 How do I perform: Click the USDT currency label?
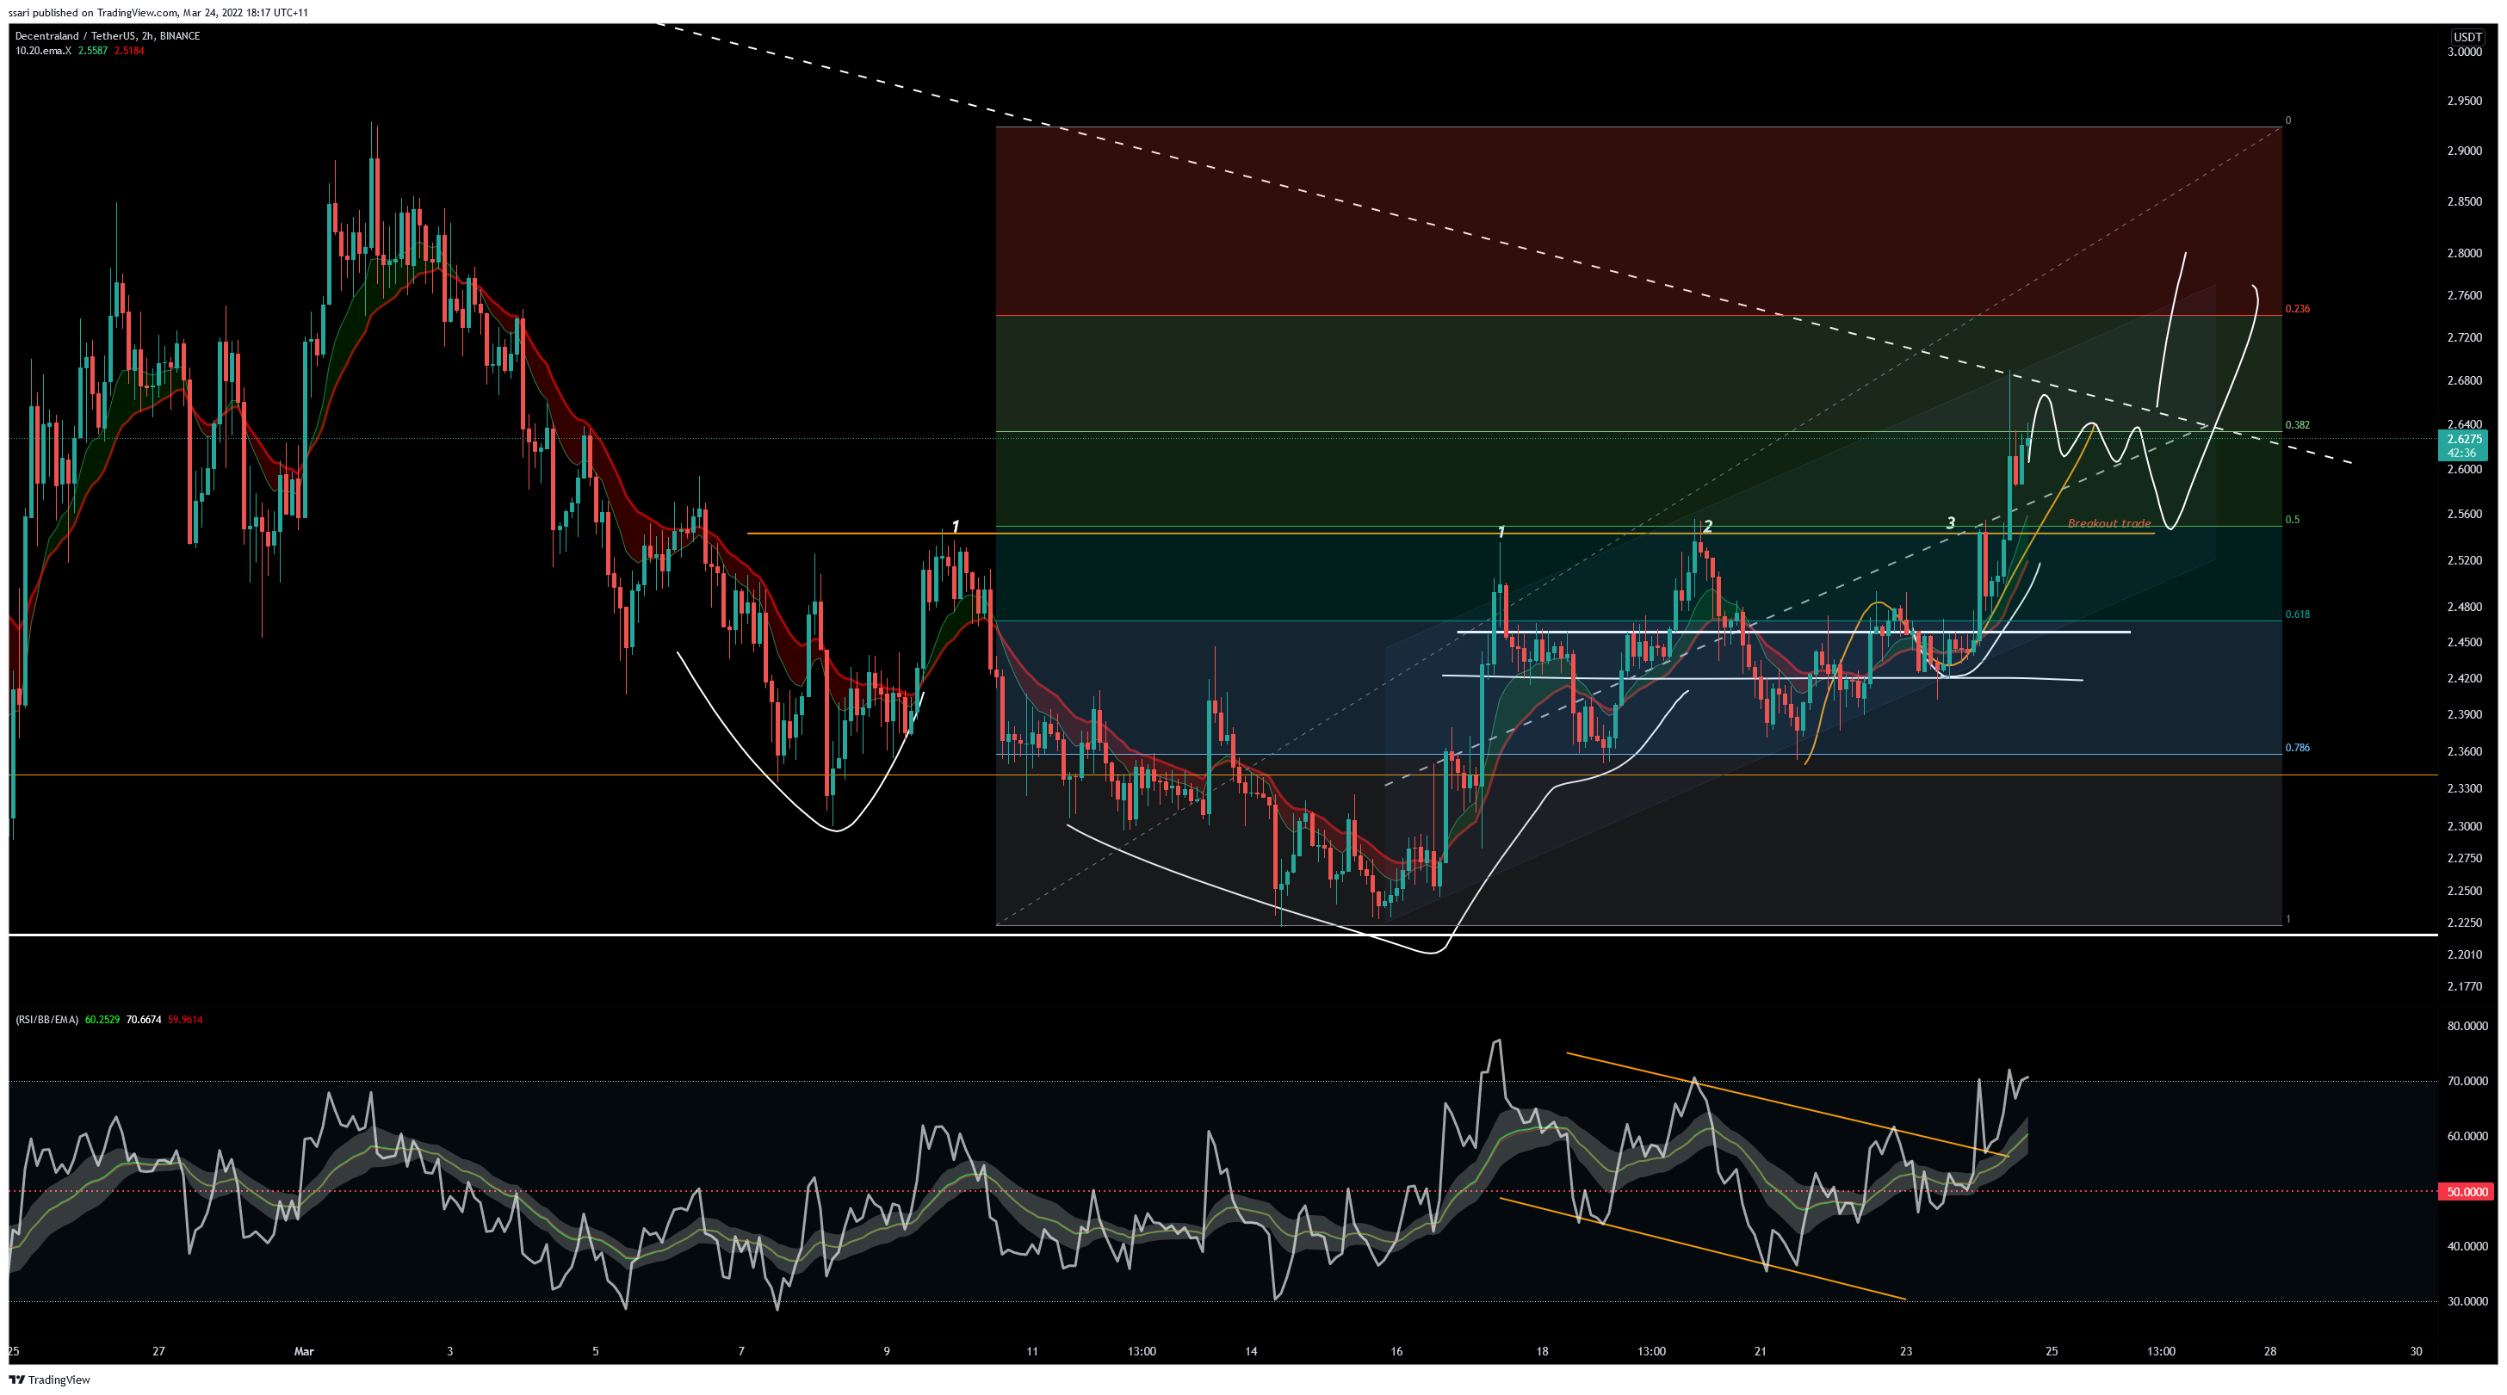tap(2467, 37)
